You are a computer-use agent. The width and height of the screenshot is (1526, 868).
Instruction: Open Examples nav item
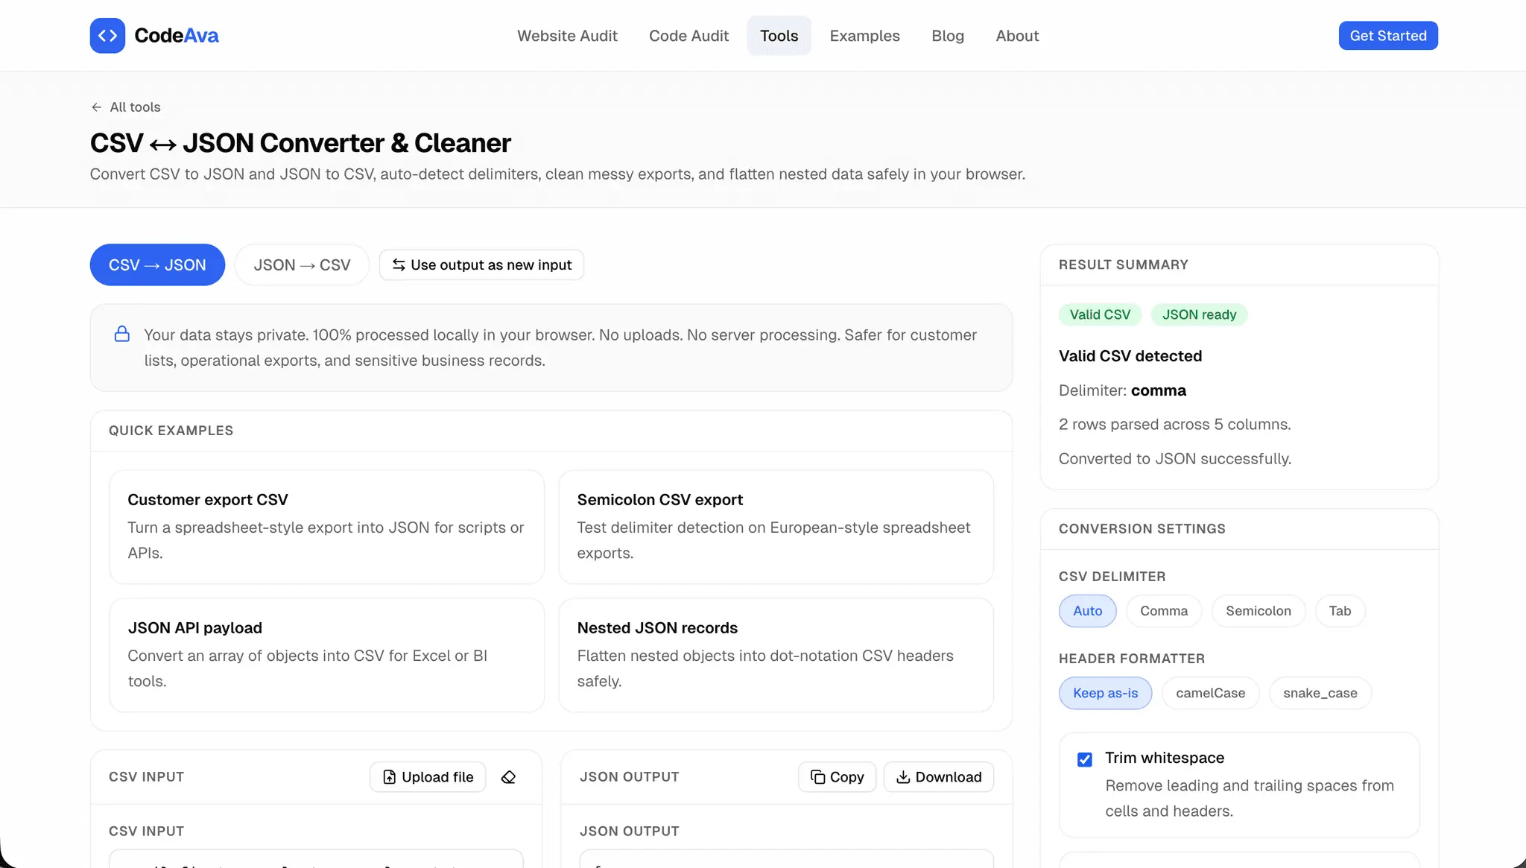click(864, 36)
